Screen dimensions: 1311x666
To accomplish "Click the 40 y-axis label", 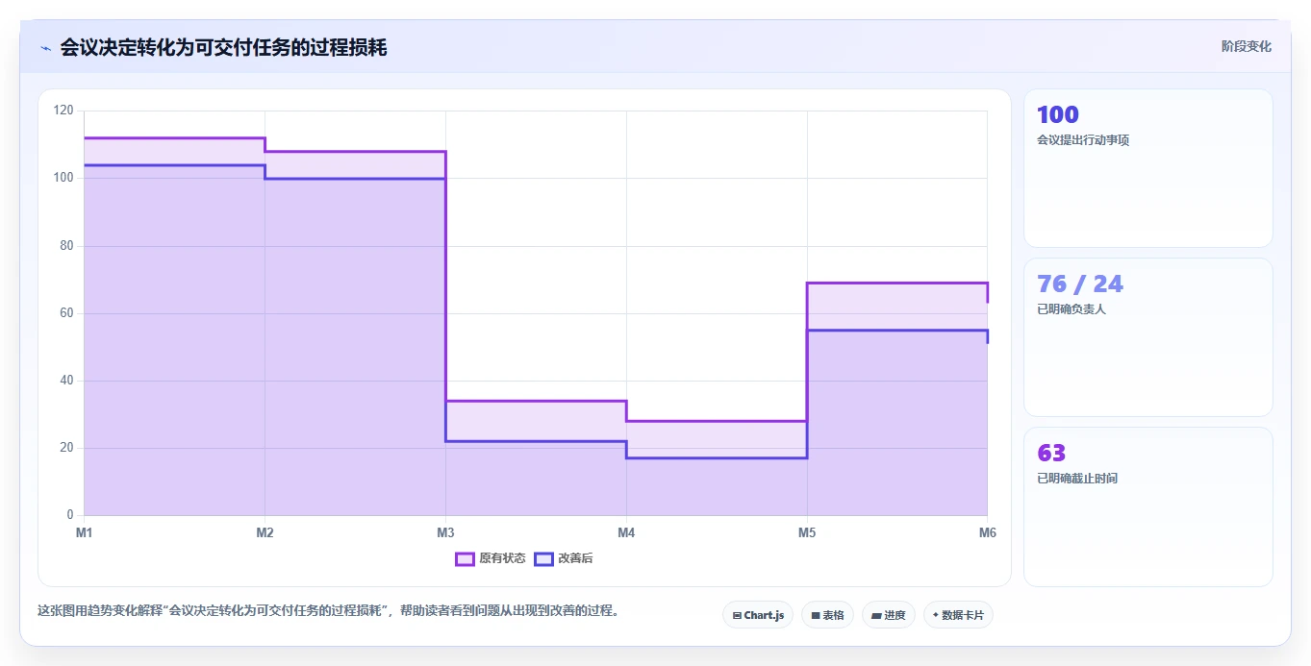I will point(66,381).
